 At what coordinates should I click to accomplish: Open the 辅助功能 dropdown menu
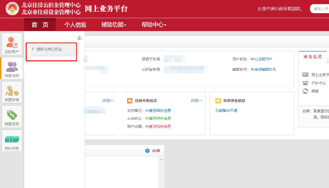tap(114, 25)
